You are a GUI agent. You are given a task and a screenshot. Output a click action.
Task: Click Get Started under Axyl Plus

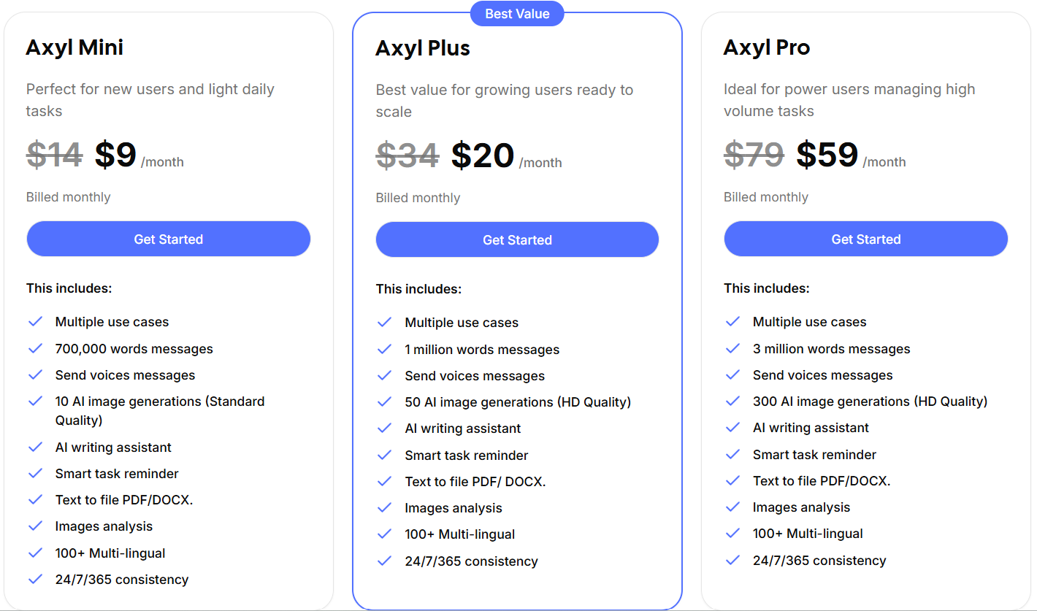click(x=517, y=240)
